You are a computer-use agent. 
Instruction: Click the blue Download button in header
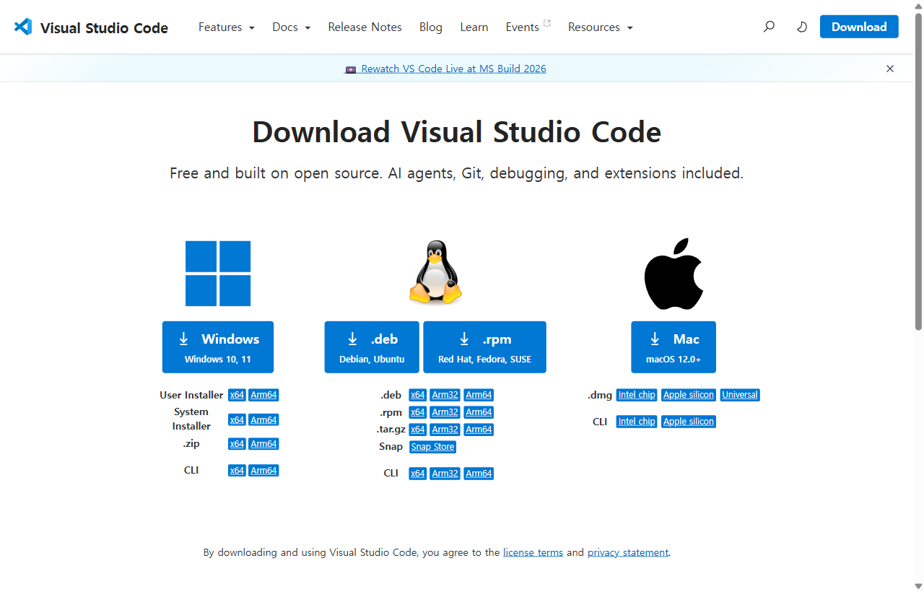click(859, 27)
